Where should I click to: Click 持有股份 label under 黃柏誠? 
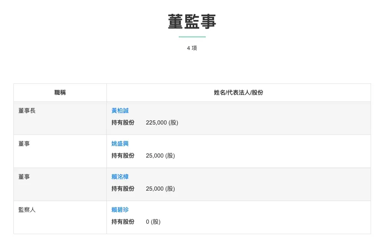[x=123, y=123]
